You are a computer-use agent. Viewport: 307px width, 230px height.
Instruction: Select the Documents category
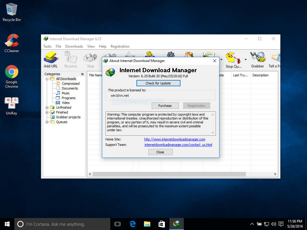[70, 88]
